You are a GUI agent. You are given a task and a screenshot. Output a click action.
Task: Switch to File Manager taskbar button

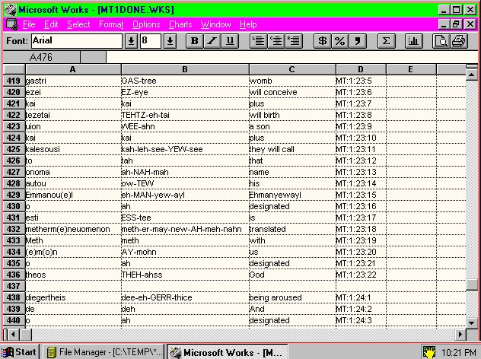104,352
